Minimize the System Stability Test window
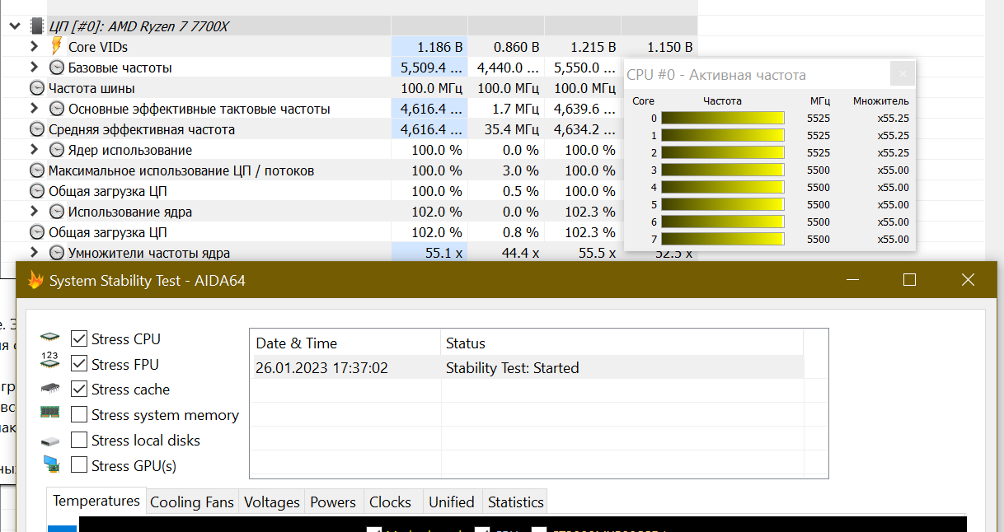This screenshot has width=1004, height=532. tap(852, 280)
